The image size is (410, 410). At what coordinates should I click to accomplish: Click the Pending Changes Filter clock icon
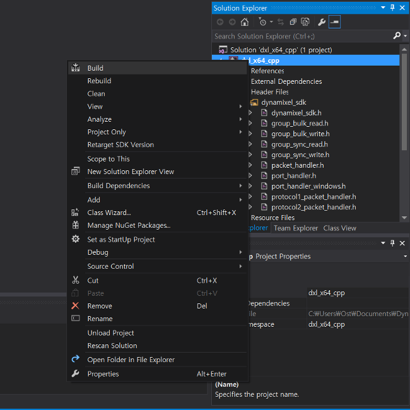tap(262, 22)
